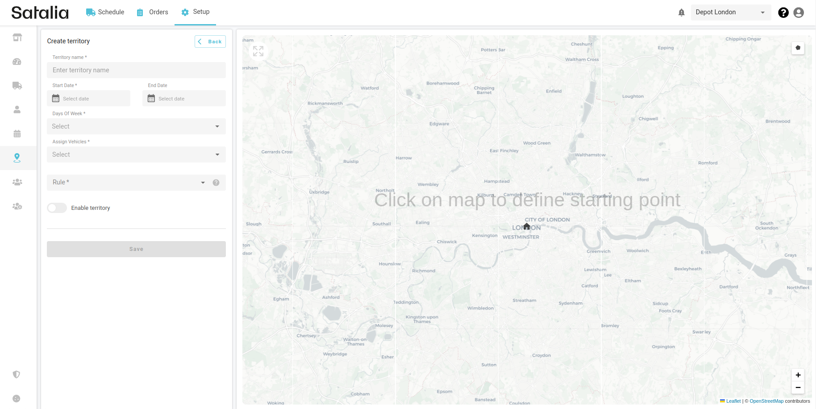Open the Depot London selector

[x=730, y=13]
